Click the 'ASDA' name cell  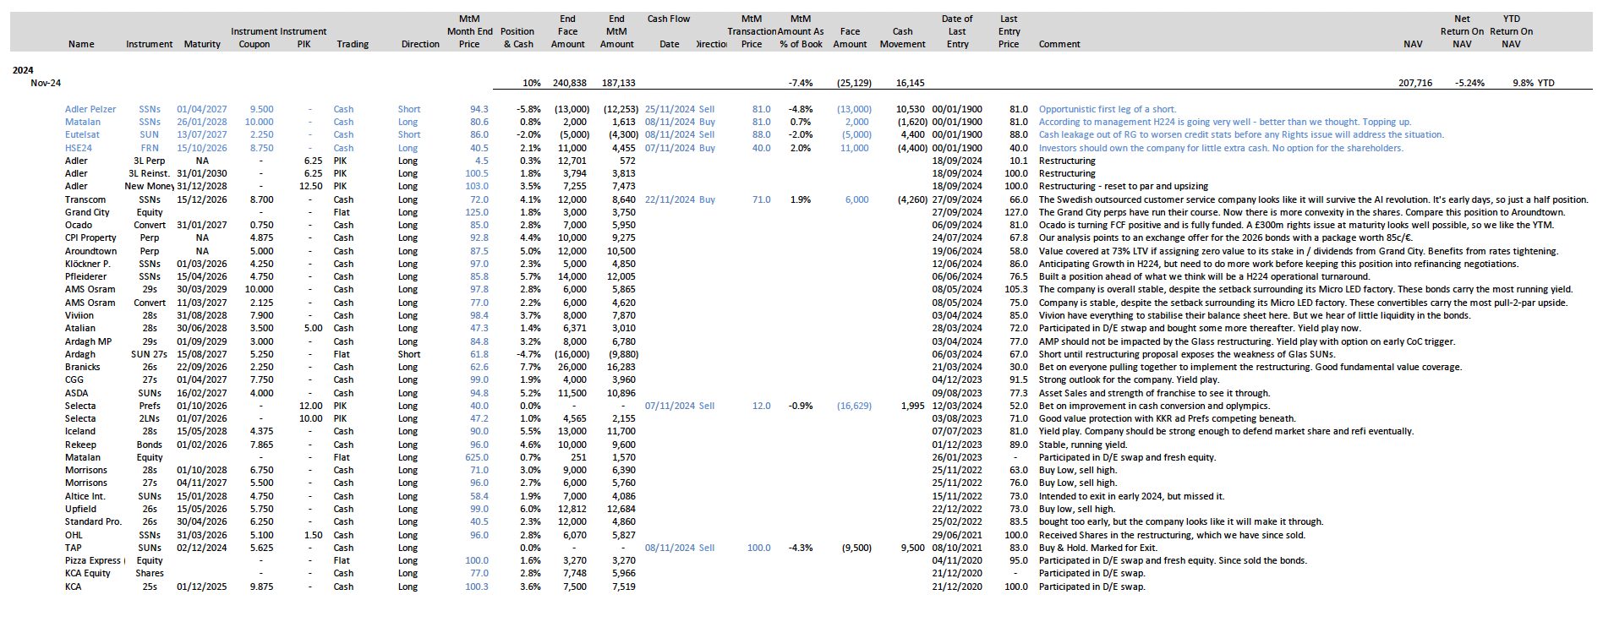[77, 393]
